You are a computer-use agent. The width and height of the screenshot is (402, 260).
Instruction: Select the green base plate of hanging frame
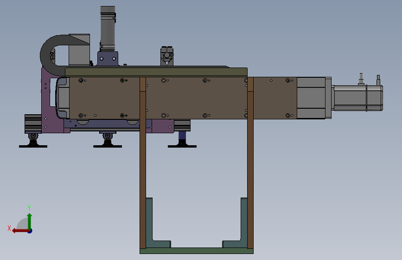(x=197, y=251)
